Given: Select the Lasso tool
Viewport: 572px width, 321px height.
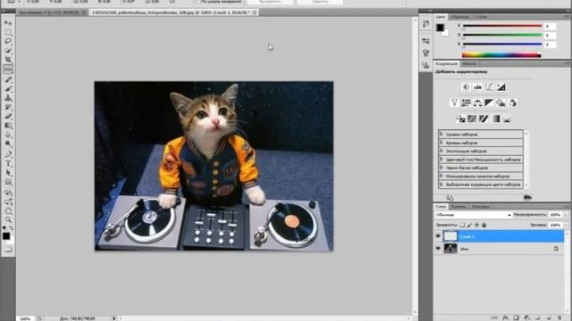Looking at the screenshot, I should 8,41.
